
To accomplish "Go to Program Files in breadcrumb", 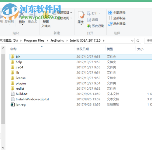I will tap(34, 40).
